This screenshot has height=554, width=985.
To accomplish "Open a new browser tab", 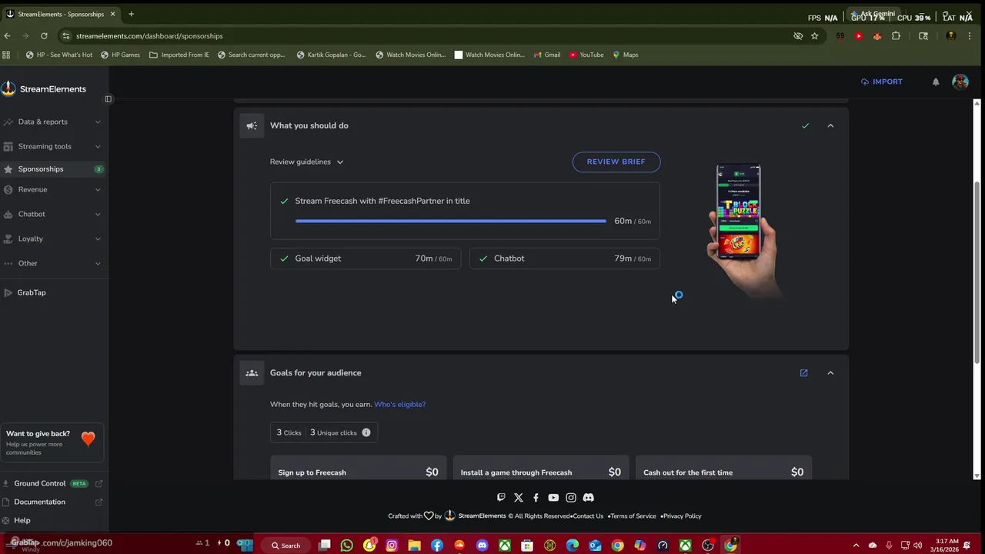I will (x=131, y=14).
